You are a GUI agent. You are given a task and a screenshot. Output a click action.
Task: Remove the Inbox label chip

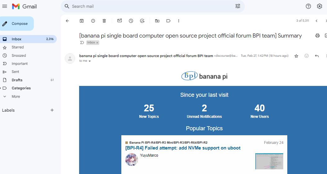pyautogui.click(x=97, y=42)
